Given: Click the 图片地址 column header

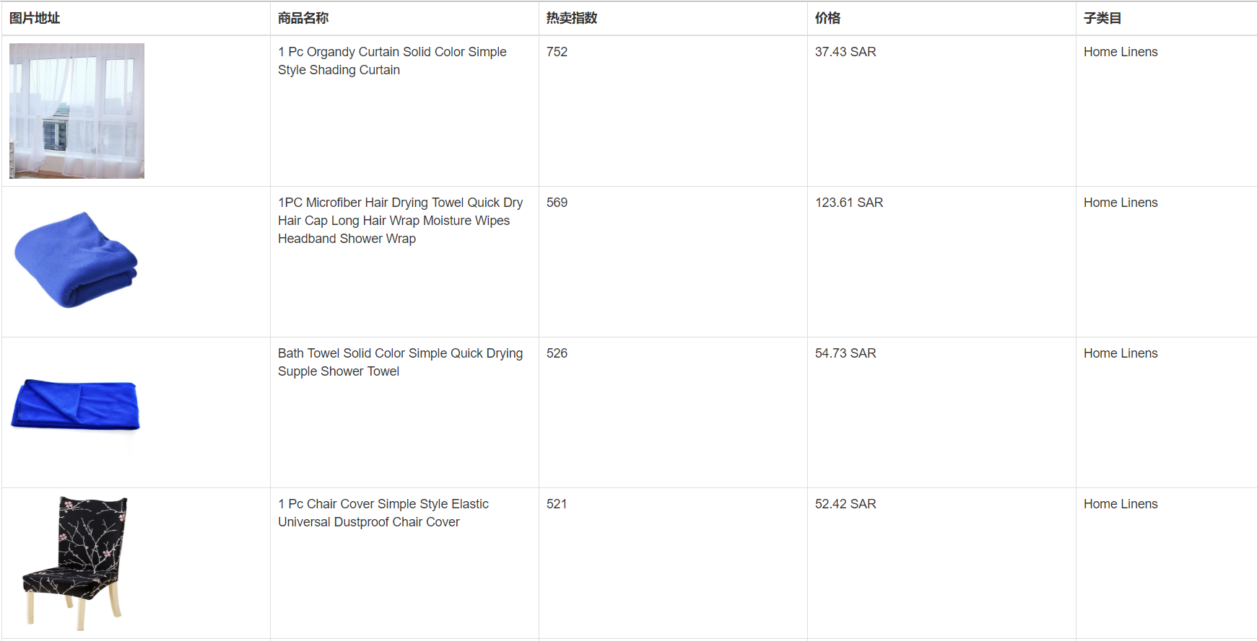Looking at the screenshot, I should tap(35, 18).
